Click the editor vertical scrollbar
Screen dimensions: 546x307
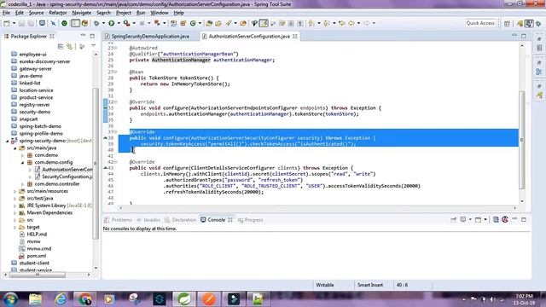click(x=521, y=139)
